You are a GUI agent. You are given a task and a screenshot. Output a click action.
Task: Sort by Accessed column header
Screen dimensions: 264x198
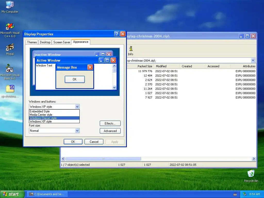[218, 66]
